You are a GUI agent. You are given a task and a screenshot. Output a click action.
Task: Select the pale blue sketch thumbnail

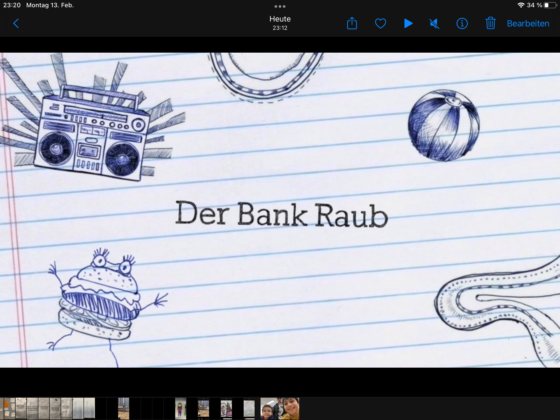249,408
